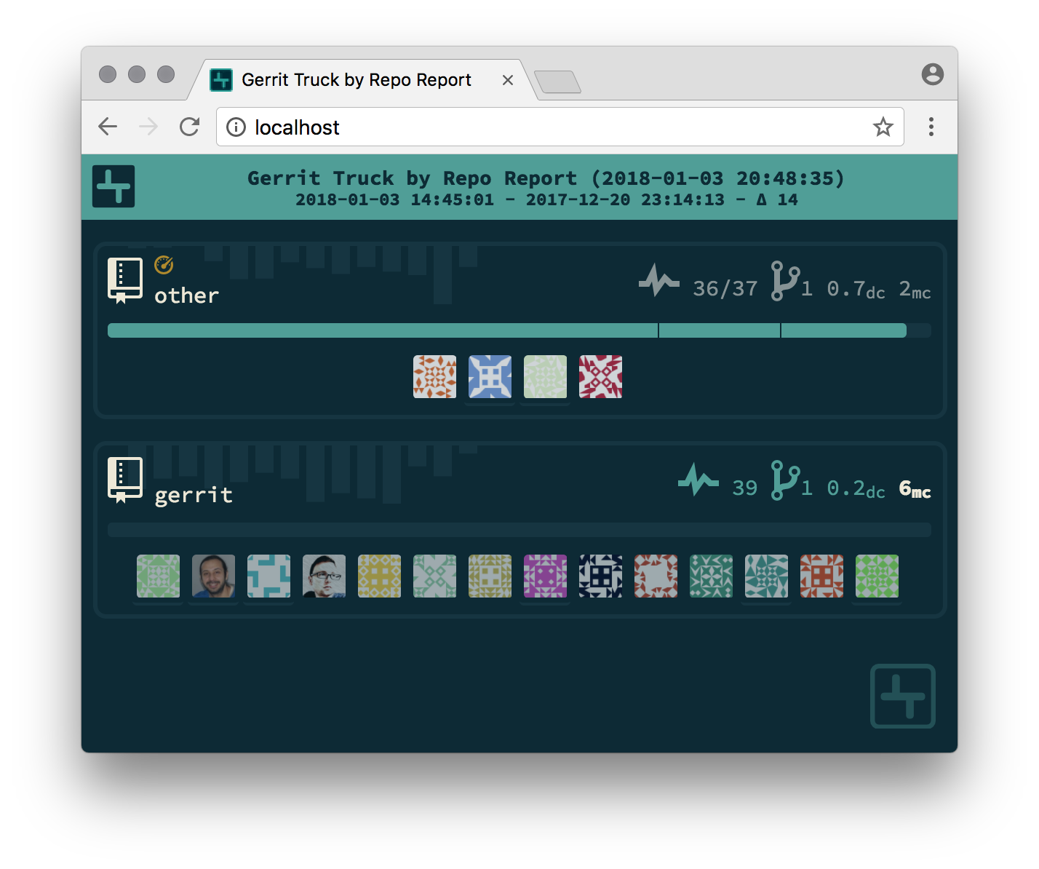This screenshot has height=869, width=1039.
Task: Click the yellow gauge icon above other
Action: click(164, 265)
